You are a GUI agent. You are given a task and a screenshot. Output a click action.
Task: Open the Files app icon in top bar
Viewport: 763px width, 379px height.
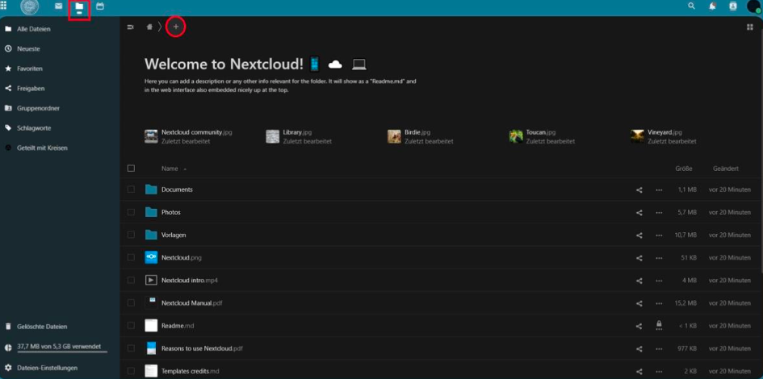coord(78,7)
